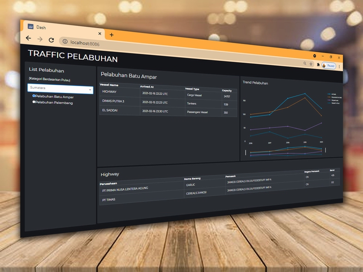Open a new tab with plus button

point(111,34)
